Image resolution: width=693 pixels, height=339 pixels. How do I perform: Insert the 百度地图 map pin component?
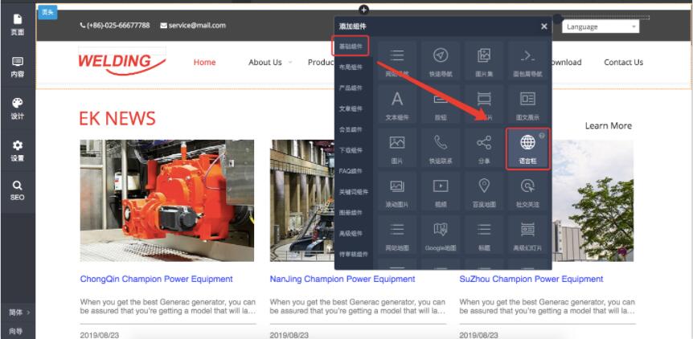click(x=484, y=190)
